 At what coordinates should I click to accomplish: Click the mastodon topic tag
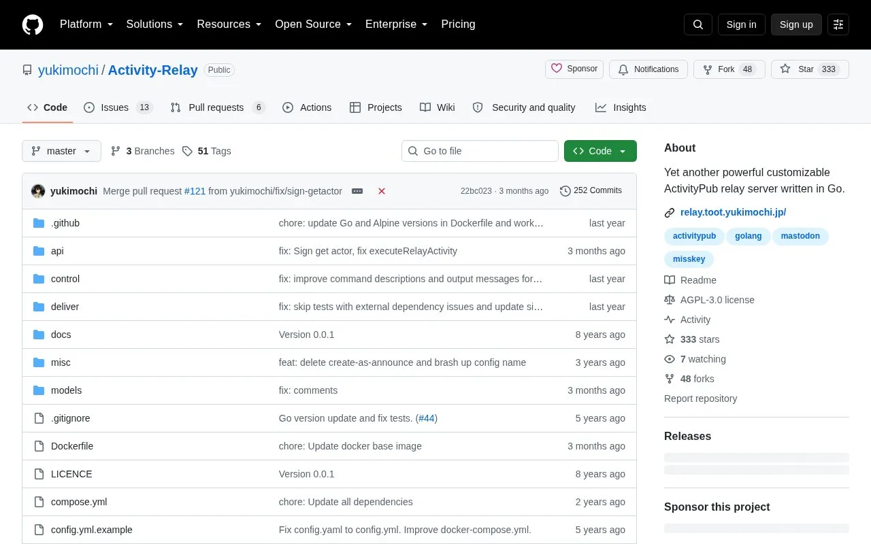(800, 236)
